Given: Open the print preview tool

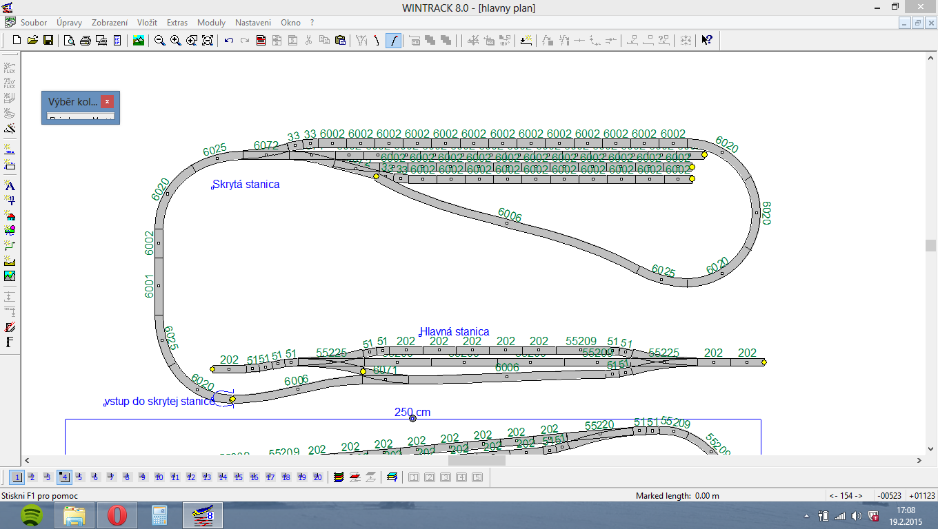Looking at the screenshot, I should click(70, 41).
